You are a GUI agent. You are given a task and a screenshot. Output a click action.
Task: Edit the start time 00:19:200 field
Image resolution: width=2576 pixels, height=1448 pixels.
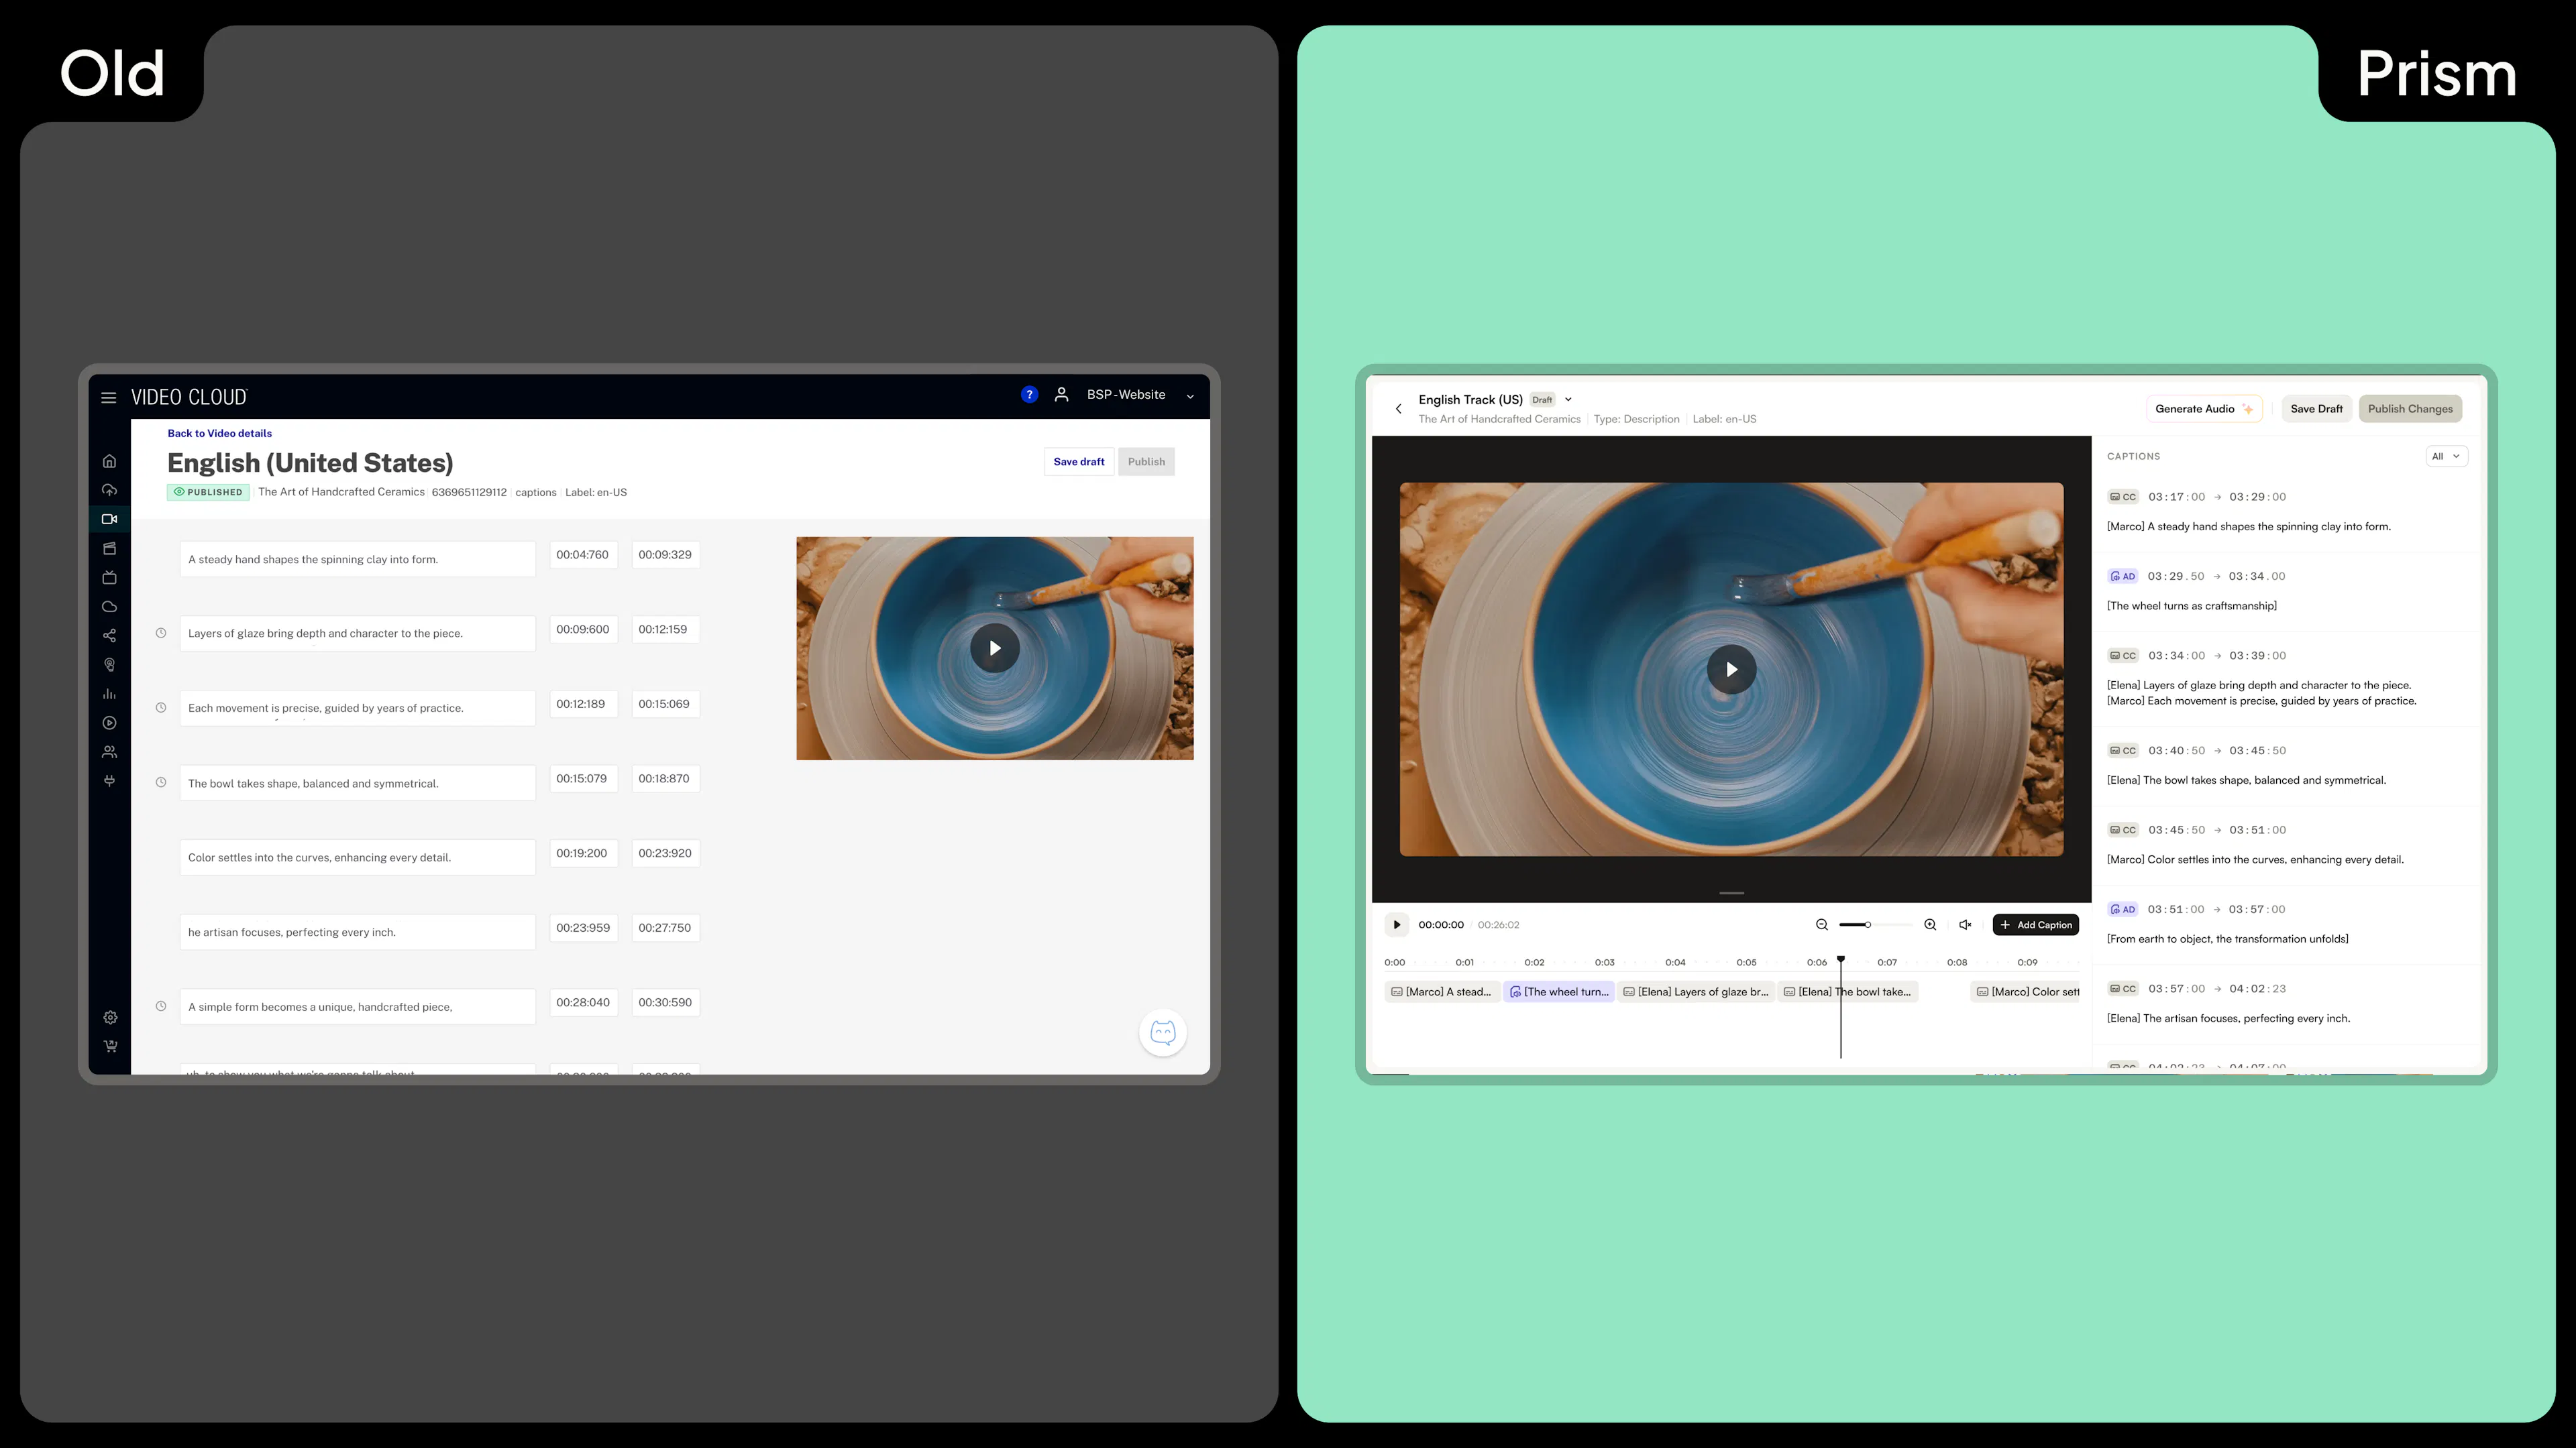pos(583,853)
